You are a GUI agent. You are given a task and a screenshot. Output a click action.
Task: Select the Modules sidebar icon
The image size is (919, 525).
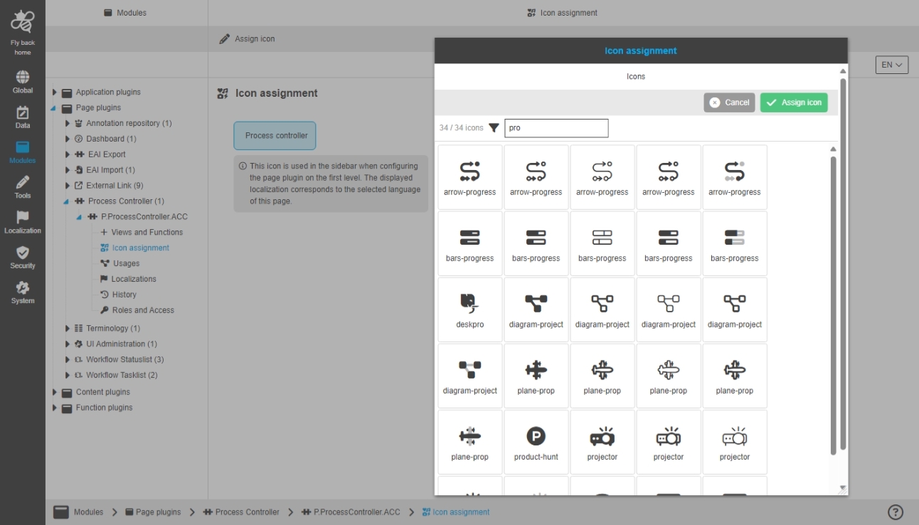tap(23, 152)
